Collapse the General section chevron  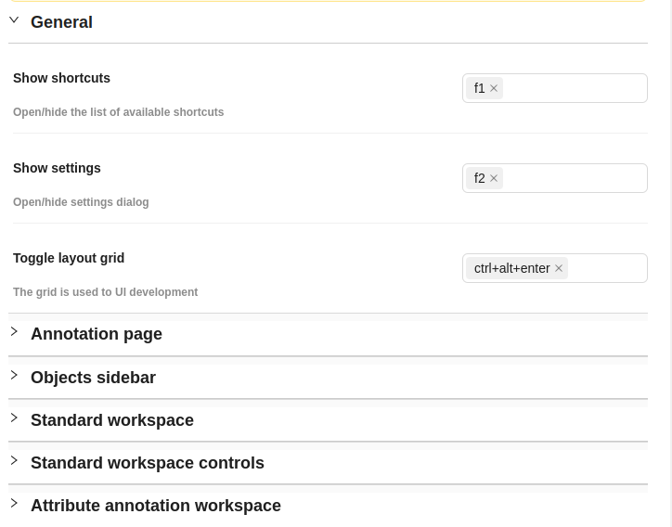(x=14, y=20)
